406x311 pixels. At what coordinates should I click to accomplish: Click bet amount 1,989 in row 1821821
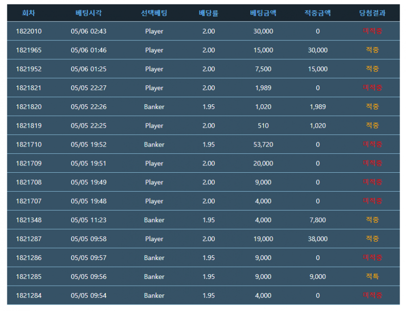click(x=263, y=88)
